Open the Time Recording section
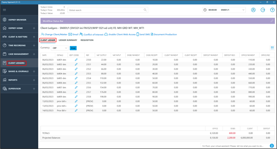Screen dimensions: 277x149 click(x=17, y=46)
